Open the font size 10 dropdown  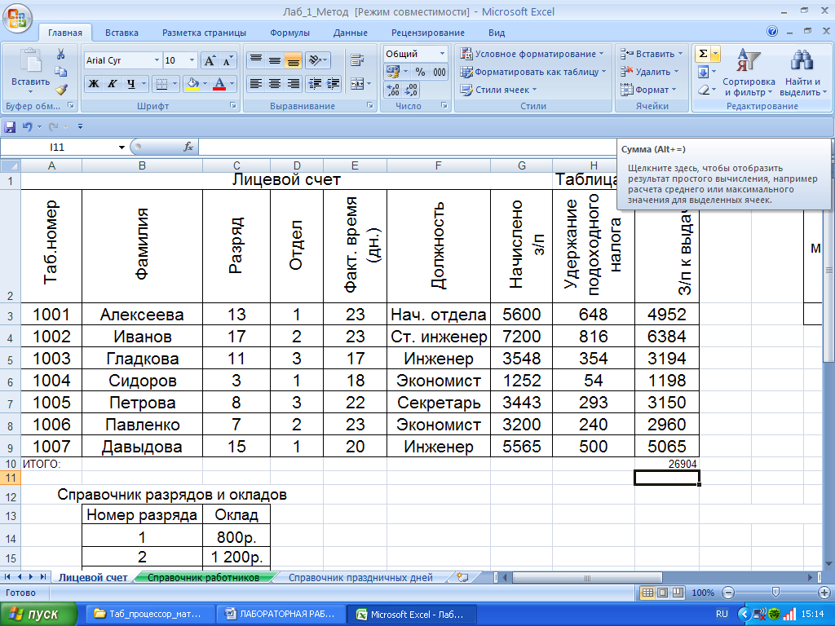coord(192,60)
